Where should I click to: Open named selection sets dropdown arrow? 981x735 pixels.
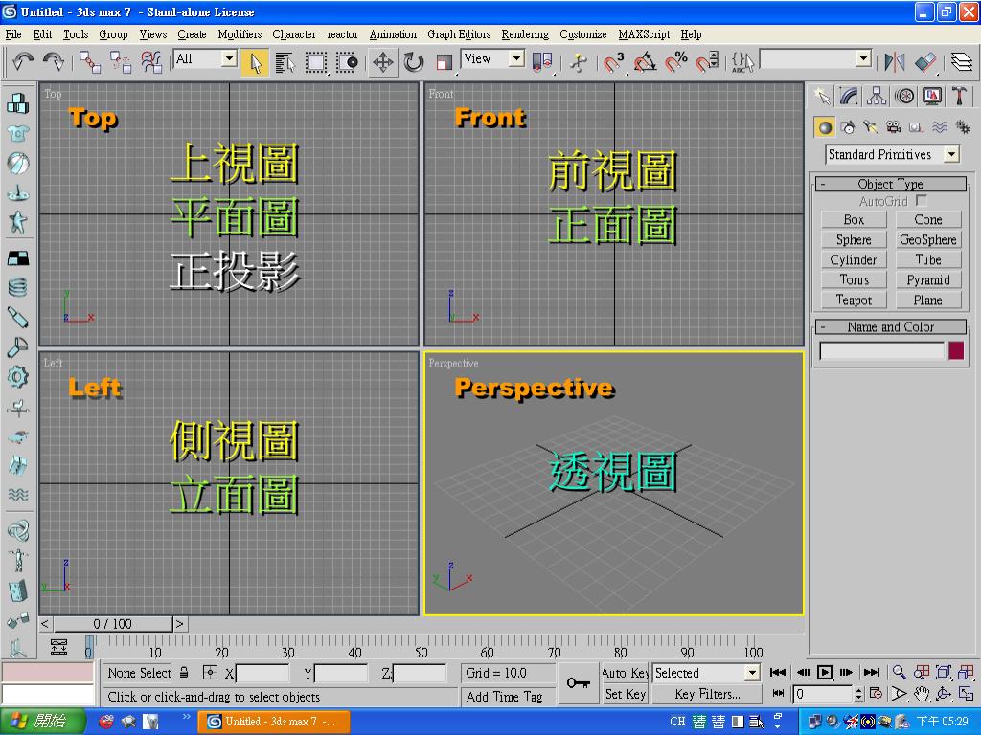tap(863, 58)
